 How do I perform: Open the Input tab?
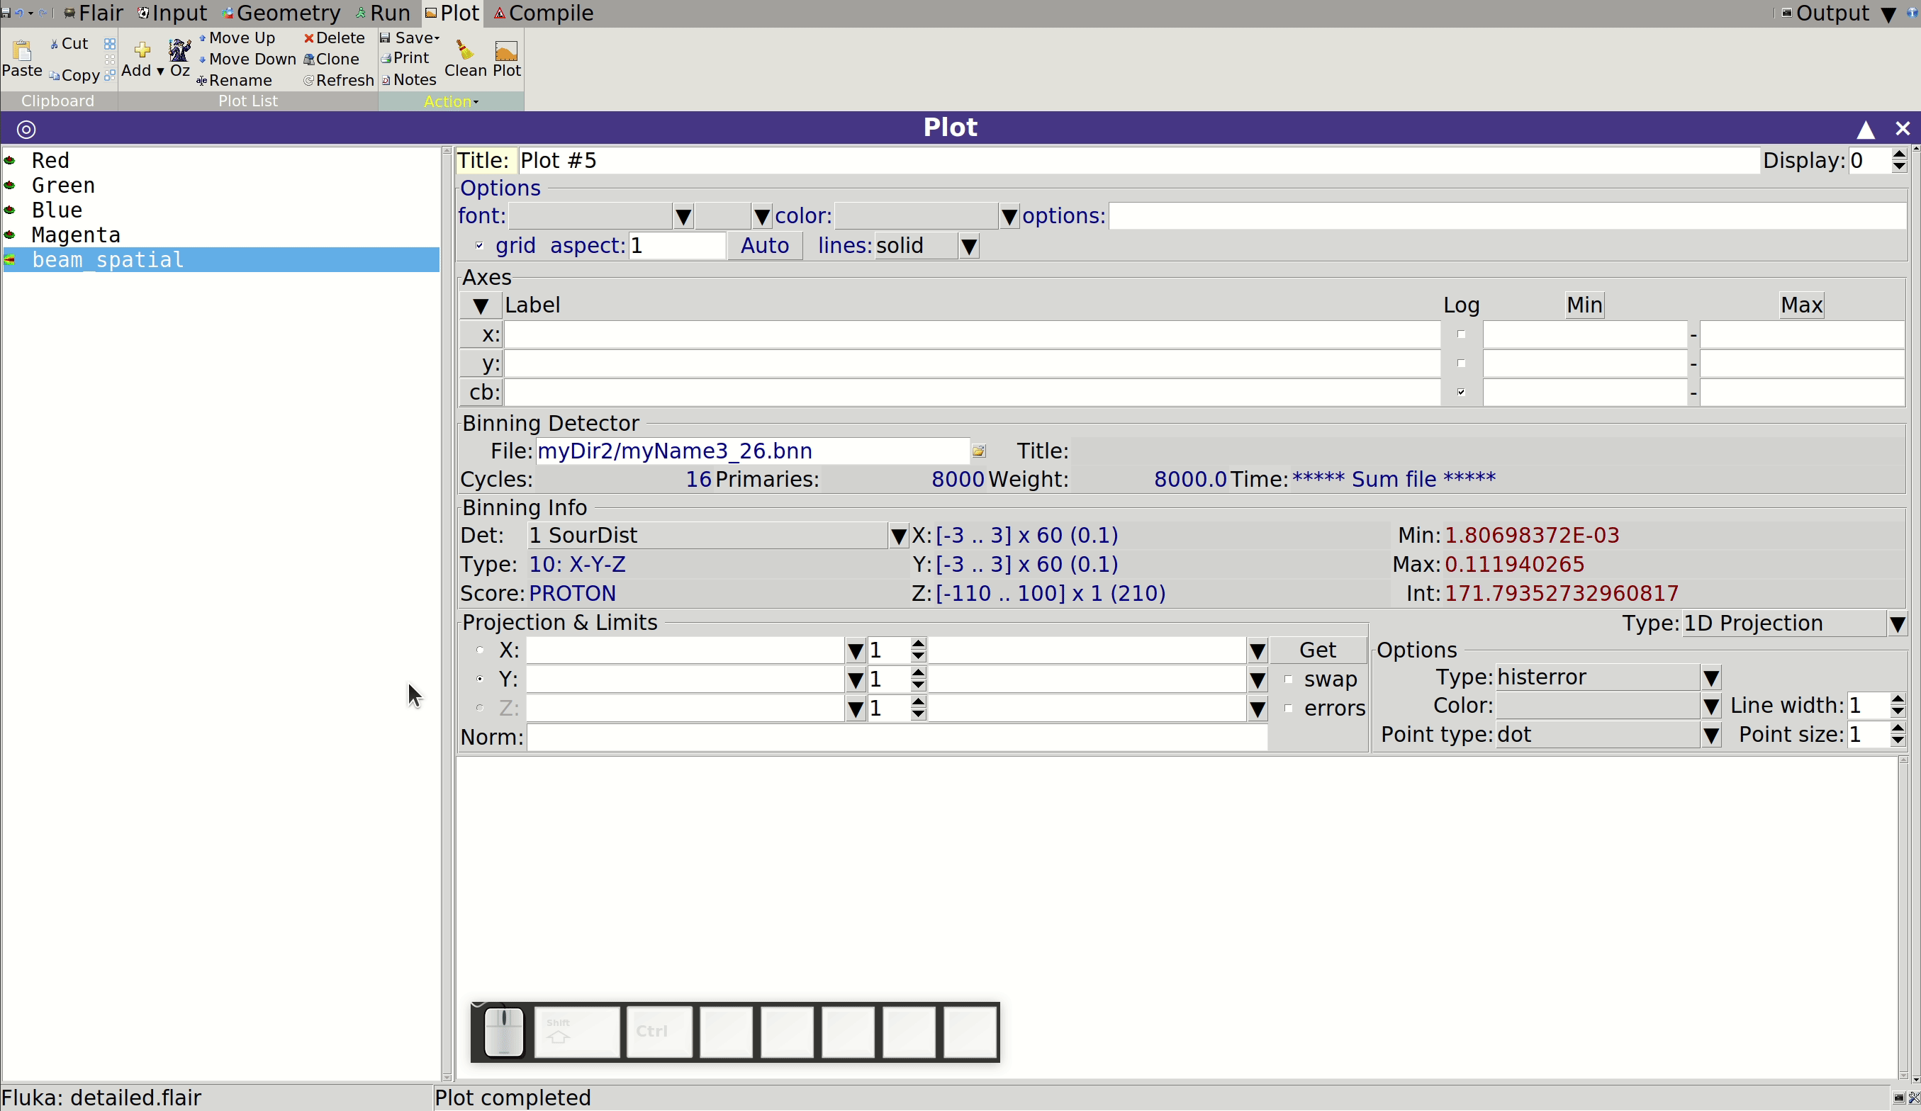coord(172,13)
